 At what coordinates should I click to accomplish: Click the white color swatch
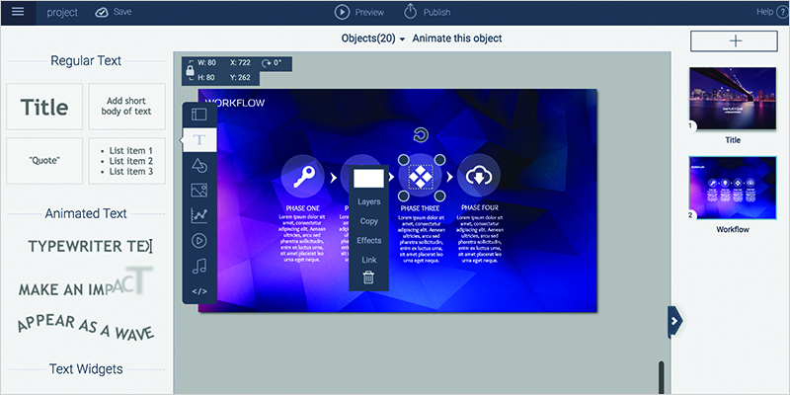pos(368,179)
